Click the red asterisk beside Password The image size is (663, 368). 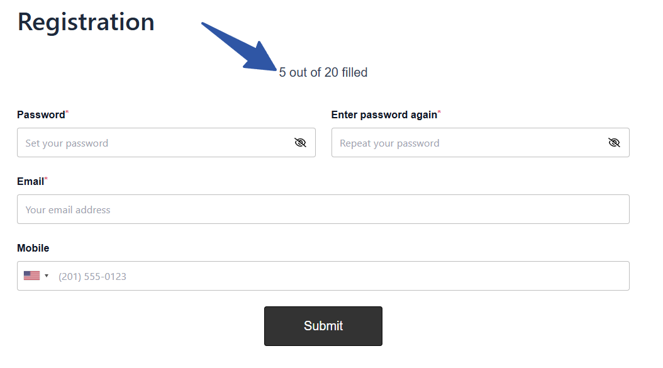coord(67,113)
